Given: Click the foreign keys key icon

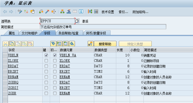Looking at the screenshot, I should [91, 44].
